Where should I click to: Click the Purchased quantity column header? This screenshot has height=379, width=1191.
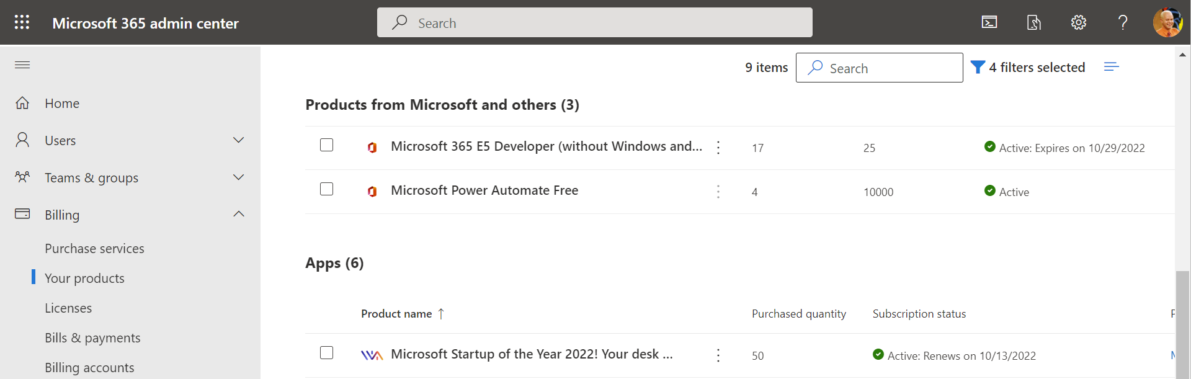[799, 314]
